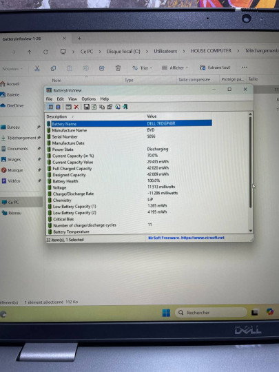Expand chevron after Ce PC in address bar
The width and height of the screenshot is (279, 372).
100,52
